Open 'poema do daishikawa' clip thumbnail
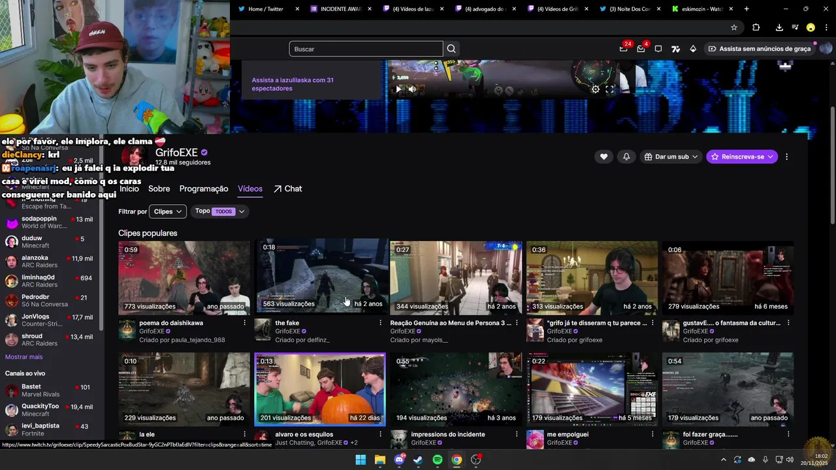Viewport: 836px width, 470px height. coord(184,277)
